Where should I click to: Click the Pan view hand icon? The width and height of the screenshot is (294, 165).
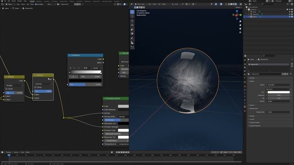pyautogui.click(x=240, y=25)
